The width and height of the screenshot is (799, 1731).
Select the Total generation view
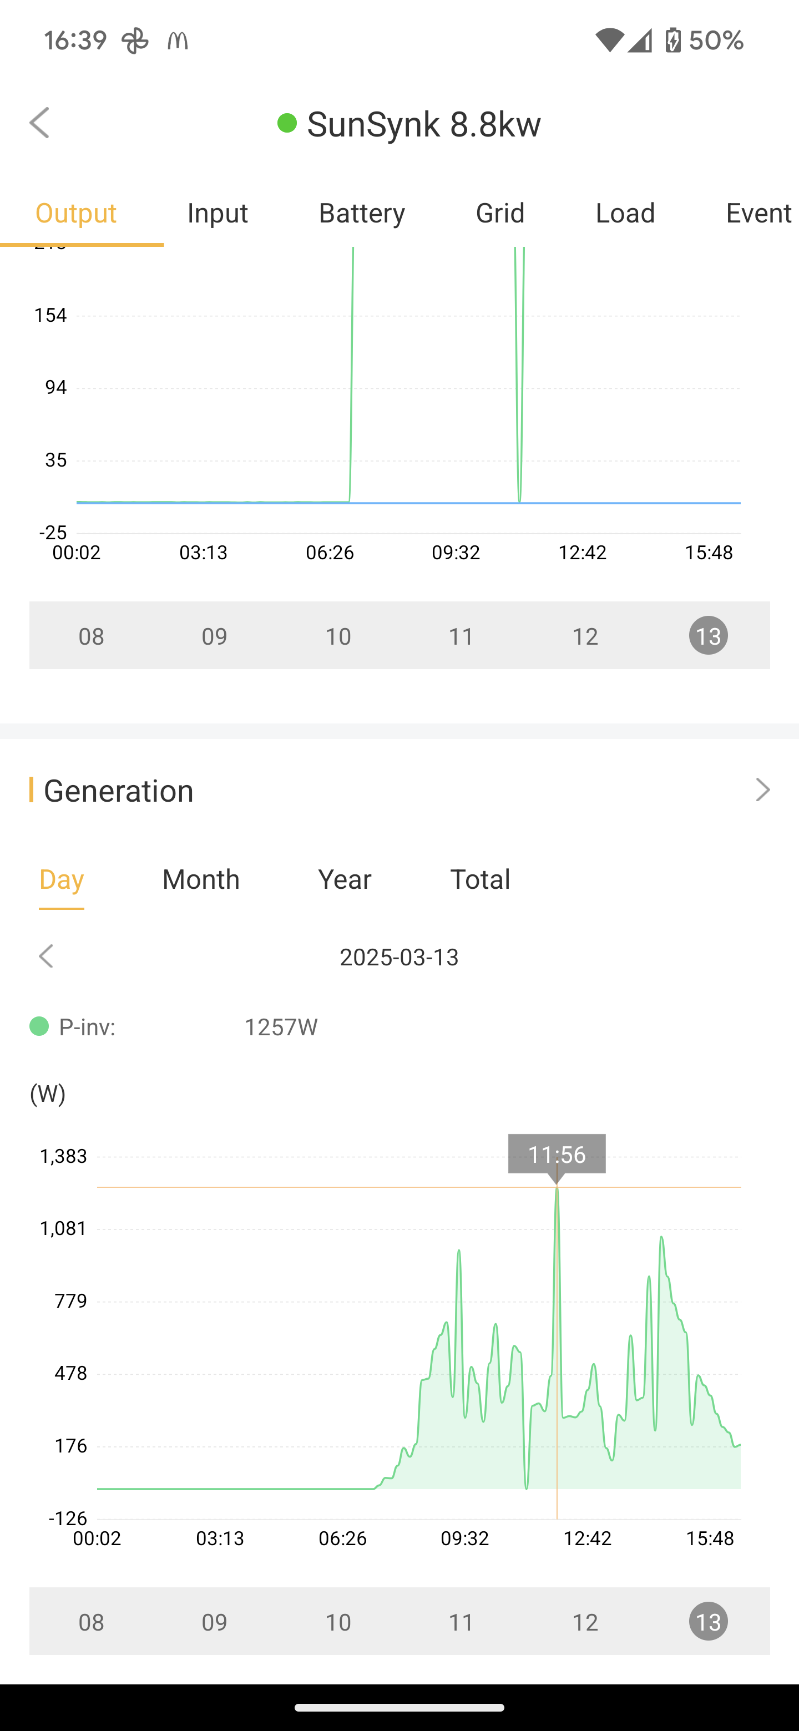click(480, 879)
